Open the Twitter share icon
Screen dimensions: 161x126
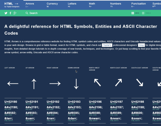pyautogui.click(x=6, y=13)
